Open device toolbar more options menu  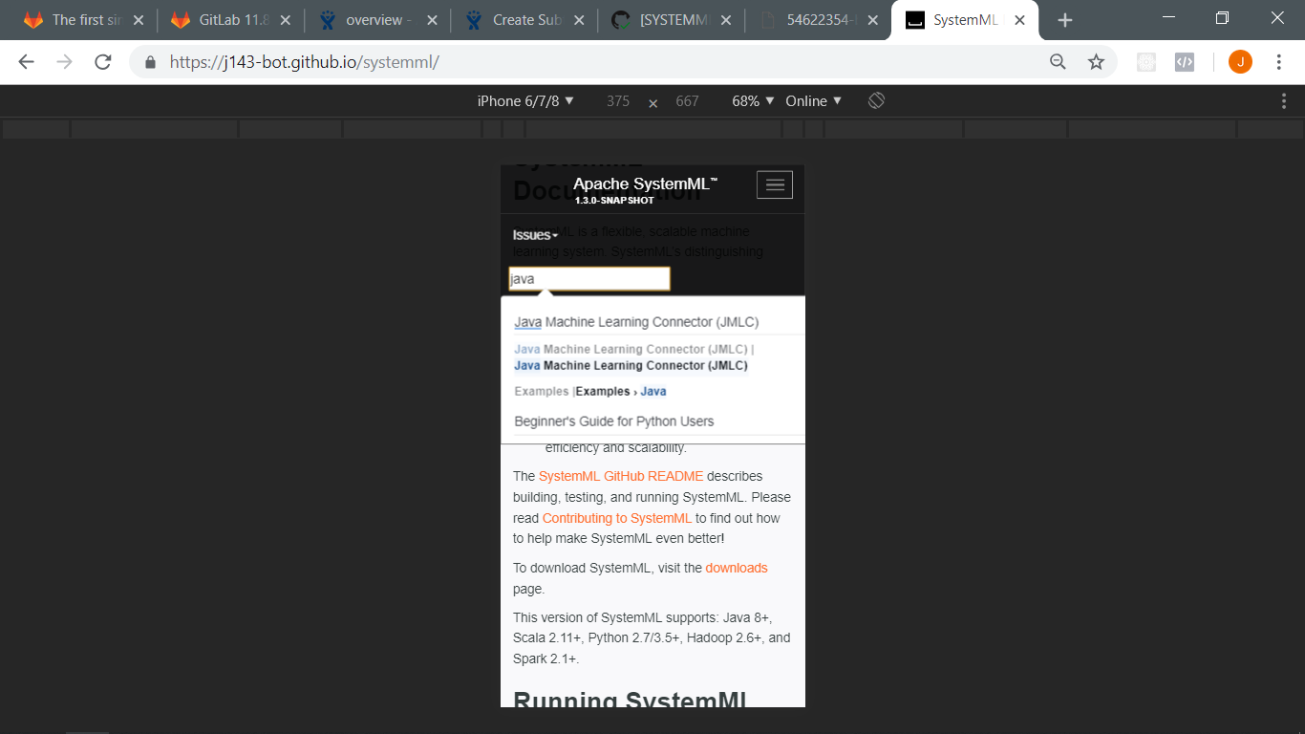tap(1284, 100)
